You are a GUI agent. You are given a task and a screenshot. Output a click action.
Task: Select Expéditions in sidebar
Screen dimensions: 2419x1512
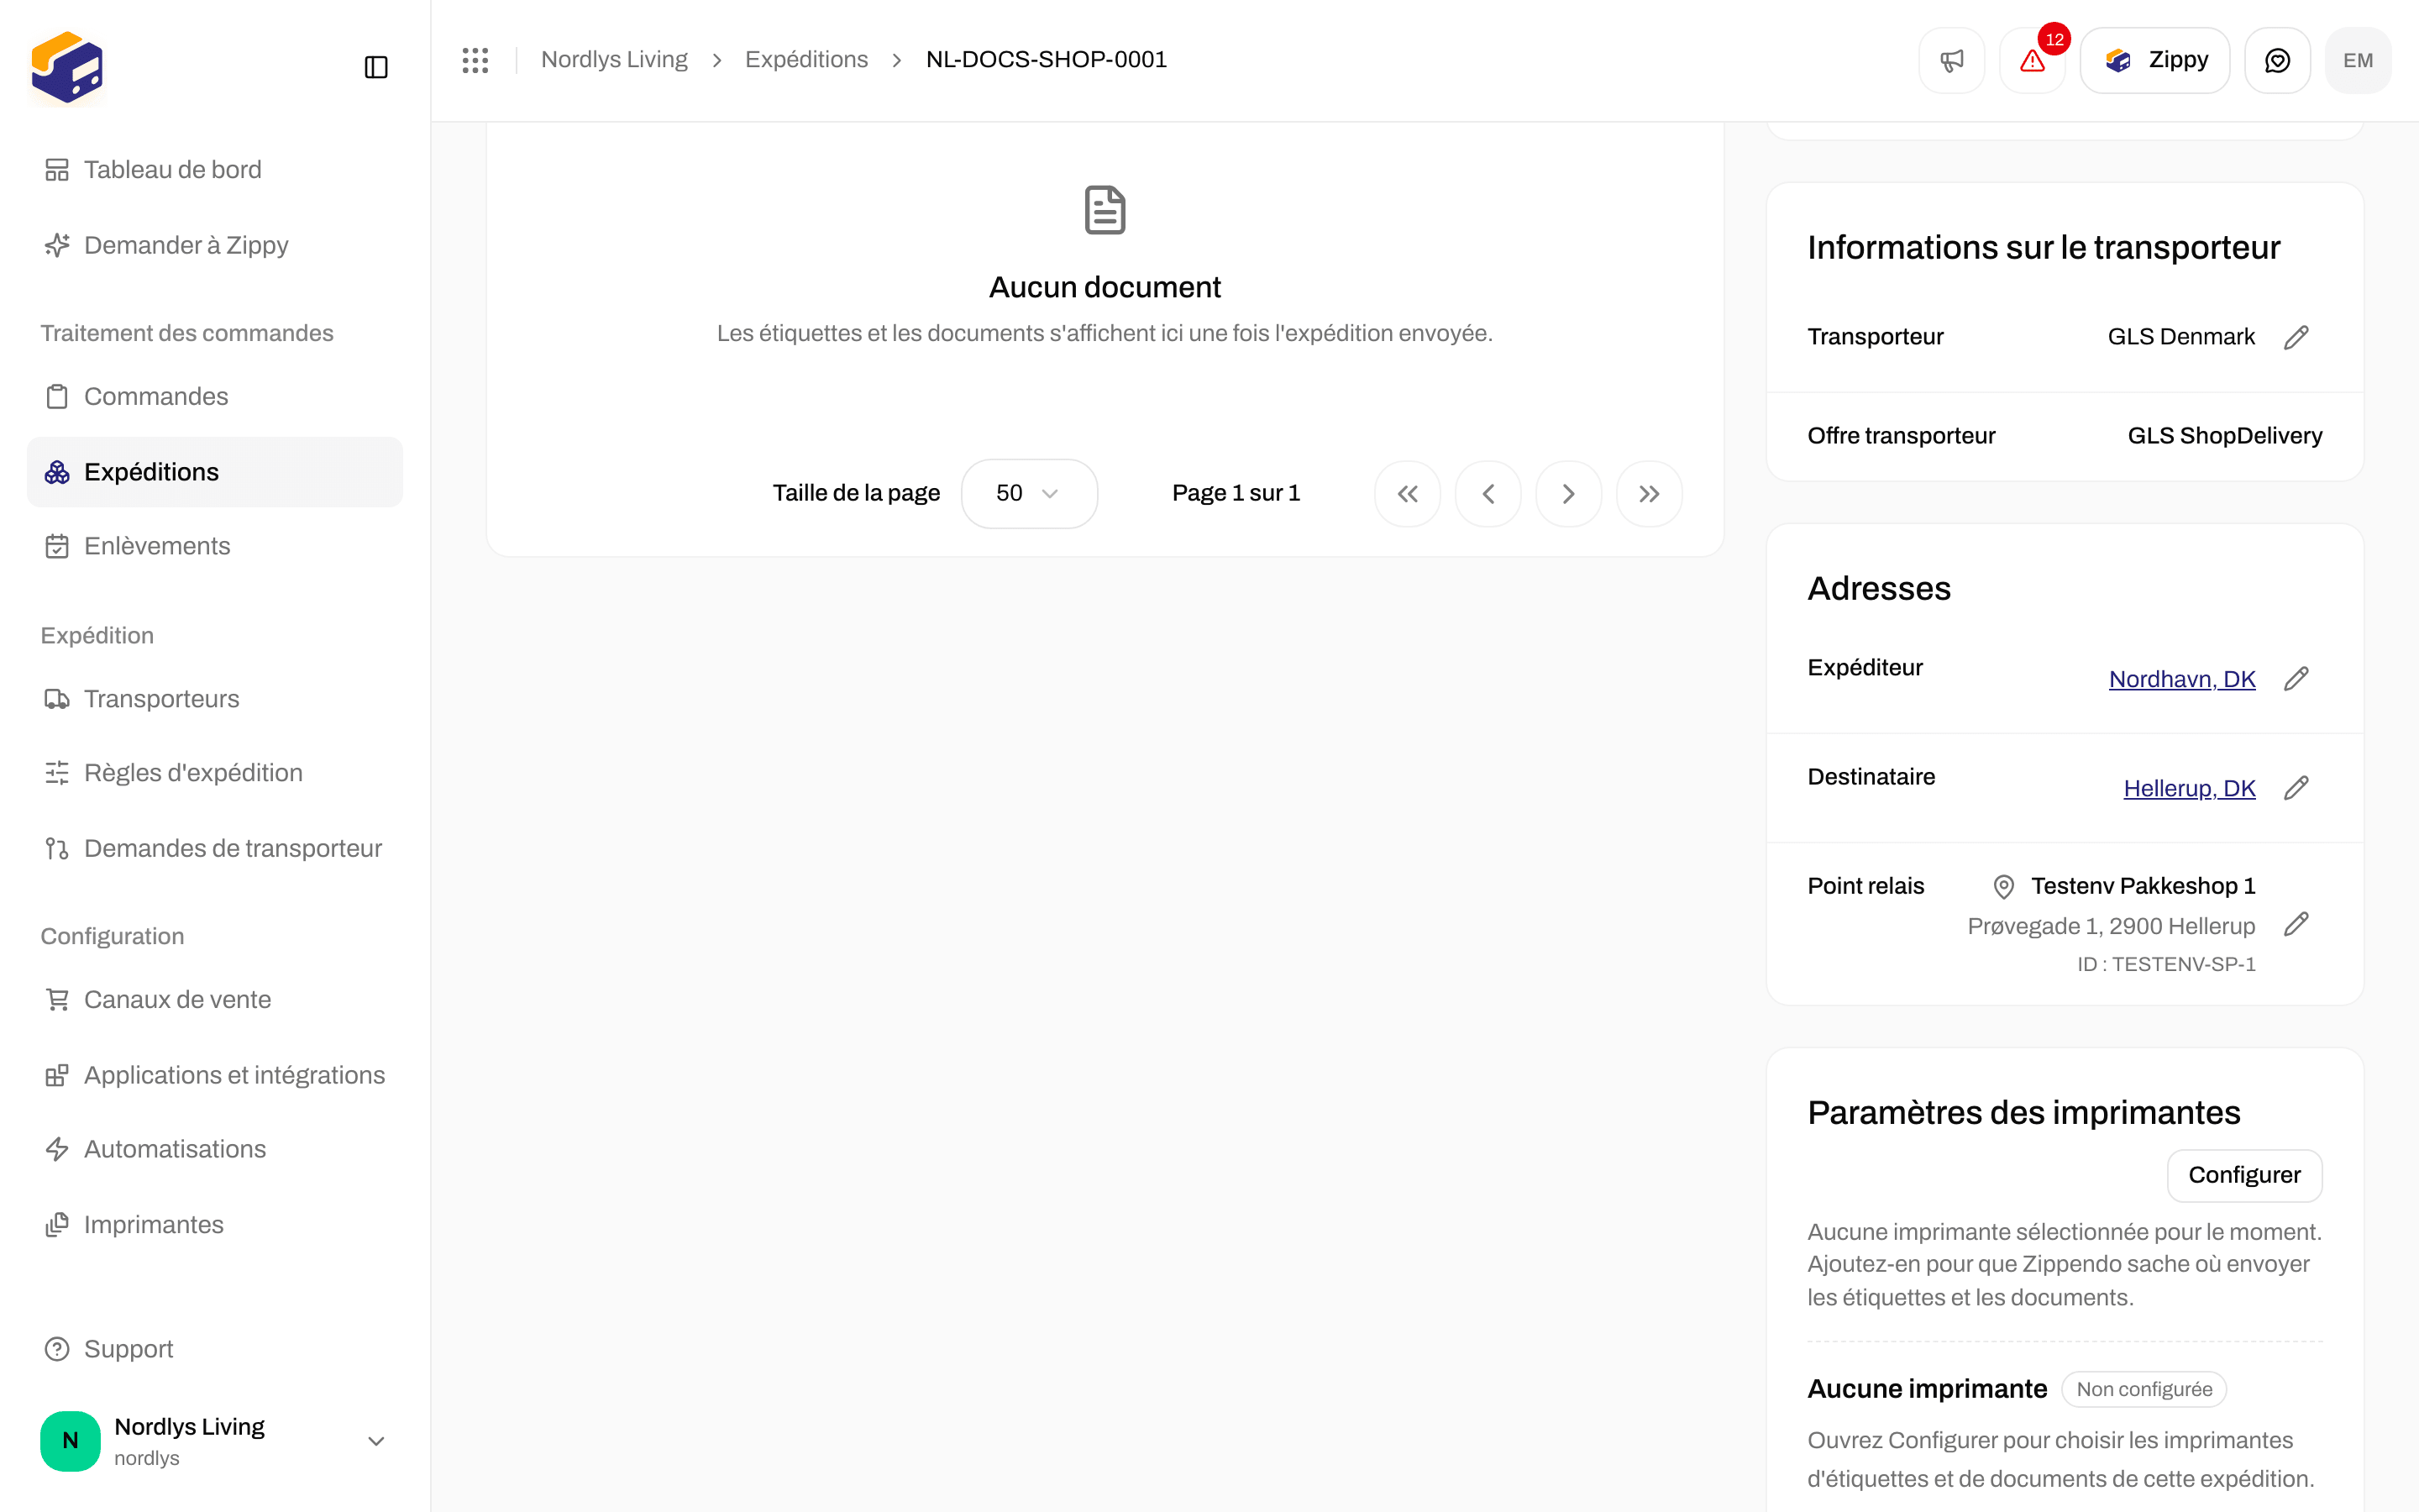[214, 471]
